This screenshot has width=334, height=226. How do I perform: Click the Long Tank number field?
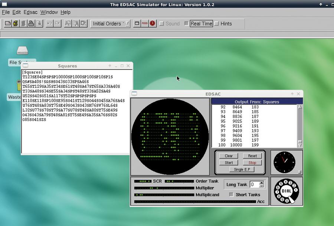[x=255, y=184]
